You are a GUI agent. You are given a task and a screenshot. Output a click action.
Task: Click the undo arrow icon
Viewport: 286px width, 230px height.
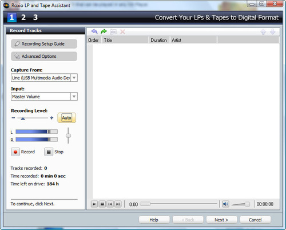[x=94, y=31]
